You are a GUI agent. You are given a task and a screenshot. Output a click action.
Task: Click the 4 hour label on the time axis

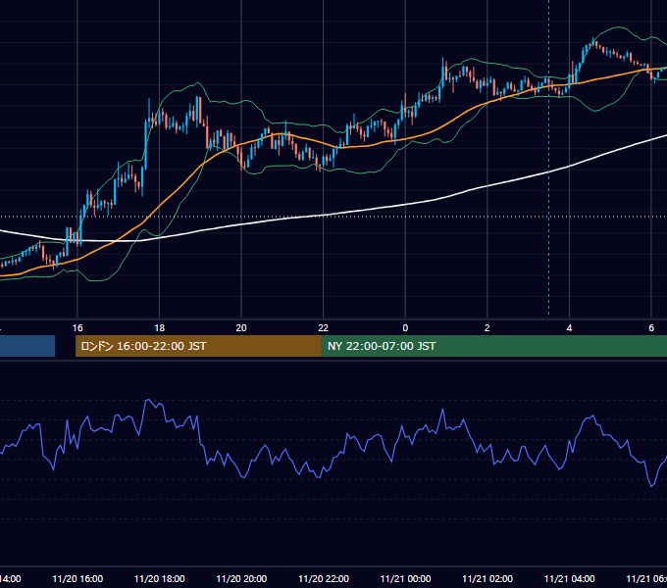[569, 328]
